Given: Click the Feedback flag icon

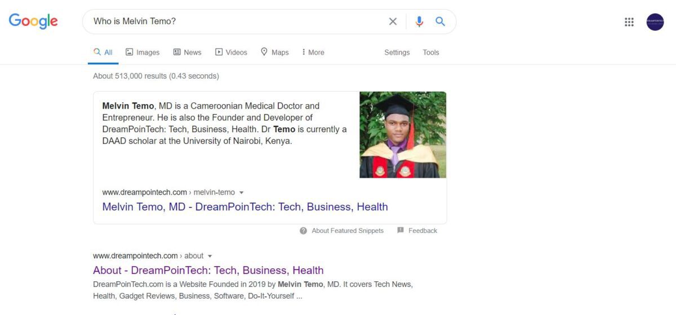Looking at the screenshot, I should tap(401, 231).
